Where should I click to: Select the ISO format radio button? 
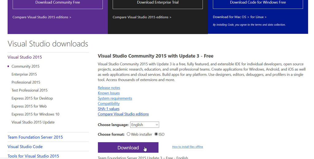pos(156,134)
